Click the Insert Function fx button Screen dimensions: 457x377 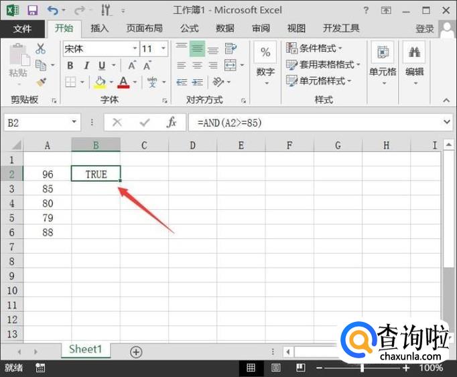tap(172, 122)
